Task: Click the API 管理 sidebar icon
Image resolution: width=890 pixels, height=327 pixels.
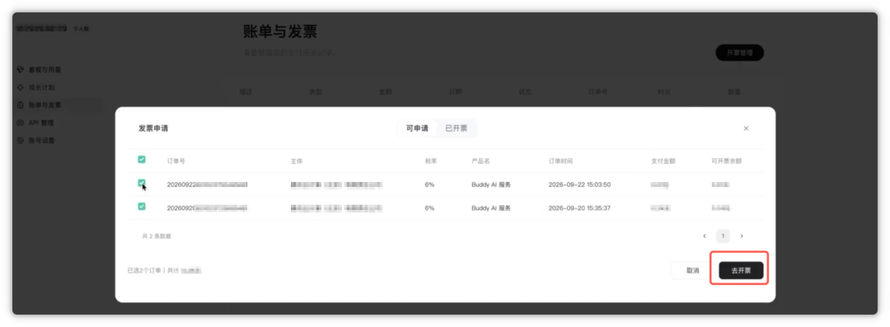Action: [21, 123]
